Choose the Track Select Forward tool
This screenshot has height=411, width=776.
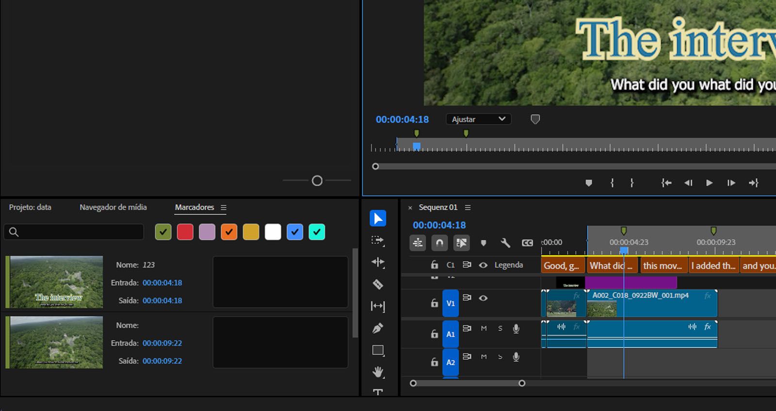pos(378,240)
